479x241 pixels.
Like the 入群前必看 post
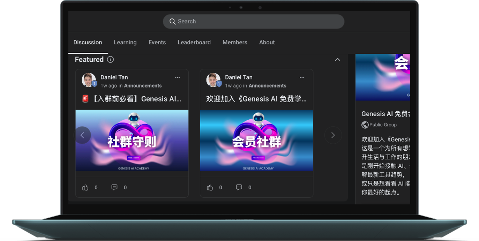click(x=85, y=188)
